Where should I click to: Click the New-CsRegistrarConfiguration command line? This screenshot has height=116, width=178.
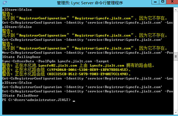point(87,53)
